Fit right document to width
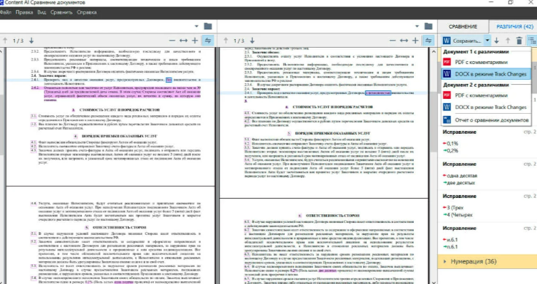The width and height of the screenshot is (537, 284). click(x=404, y=41)
